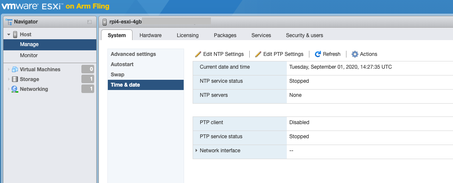The image size is (453, 183).
Task: Expand the Network interface row
Action: 196,150
